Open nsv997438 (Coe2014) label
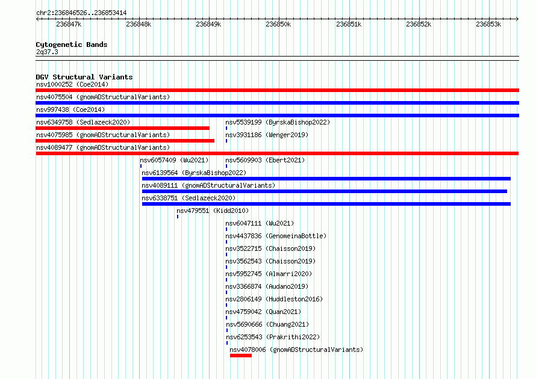This screenshot has width=536, height=379. [x=70, y=109]
